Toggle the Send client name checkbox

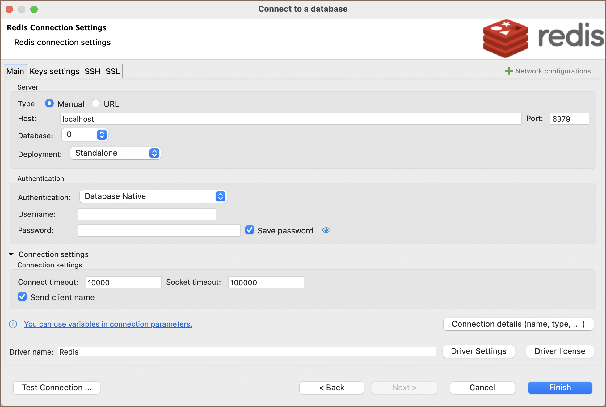point(22,297)
